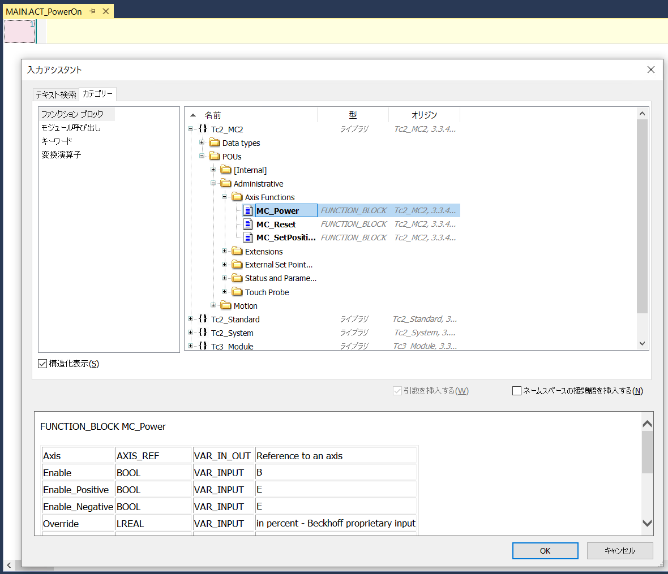This screenshot has height=574, width=668.
Task: Click the editor horizontal scroll-left arrow
Action: (9, 566)
